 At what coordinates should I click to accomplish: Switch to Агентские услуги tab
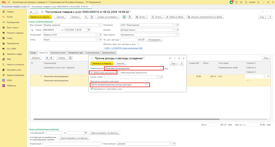(x=58, y=53)
